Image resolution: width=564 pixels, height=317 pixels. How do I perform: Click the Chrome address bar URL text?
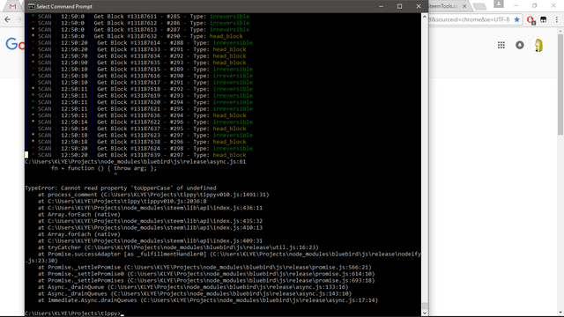point(469,19)
